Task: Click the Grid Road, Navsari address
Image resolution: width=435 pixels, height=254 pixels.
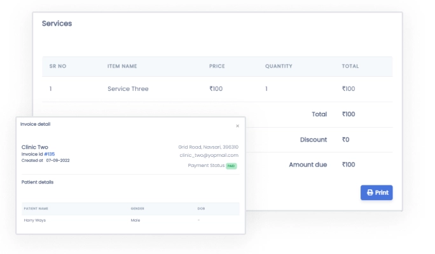Action: [x=208, y=147]
